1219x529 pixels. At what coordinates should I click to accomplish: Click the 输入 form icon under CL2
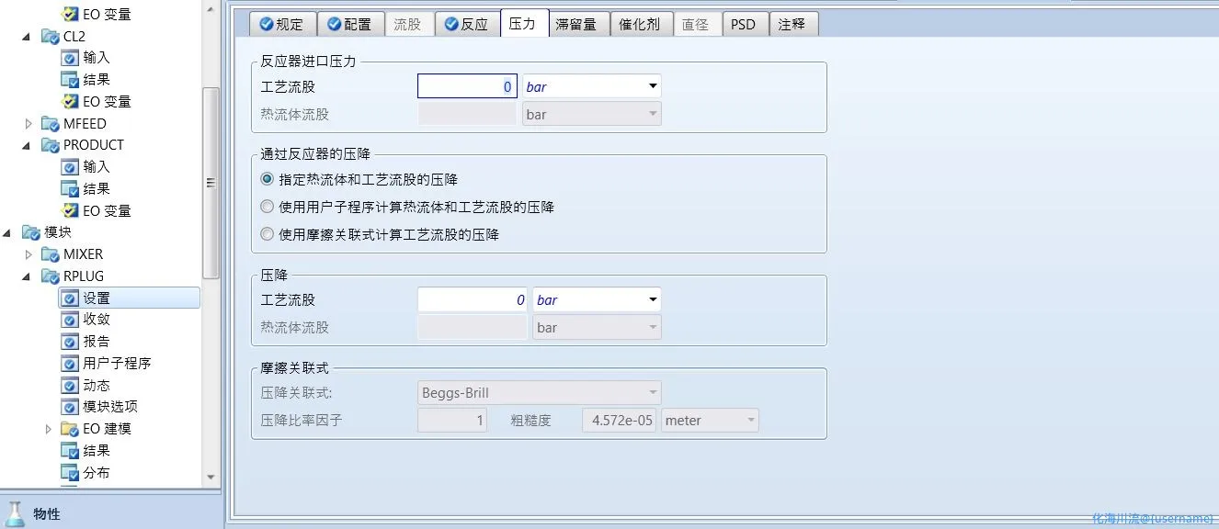tap(70, 58)
